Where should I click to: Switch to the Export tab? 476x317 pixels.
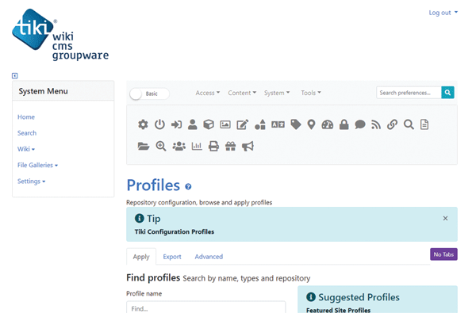point(172,257)
